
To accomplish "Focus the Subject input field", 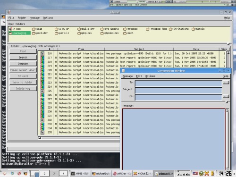I will coord(178,91).
